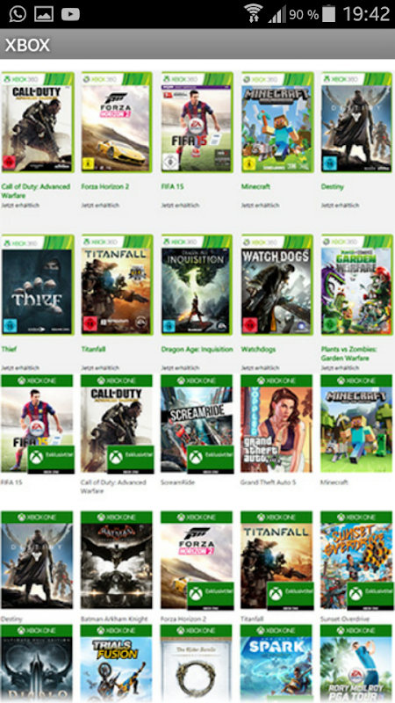Open the Minecraft Xbox 360 cover
The height and width of the screenshot is (703, 395).
(277, 122)
